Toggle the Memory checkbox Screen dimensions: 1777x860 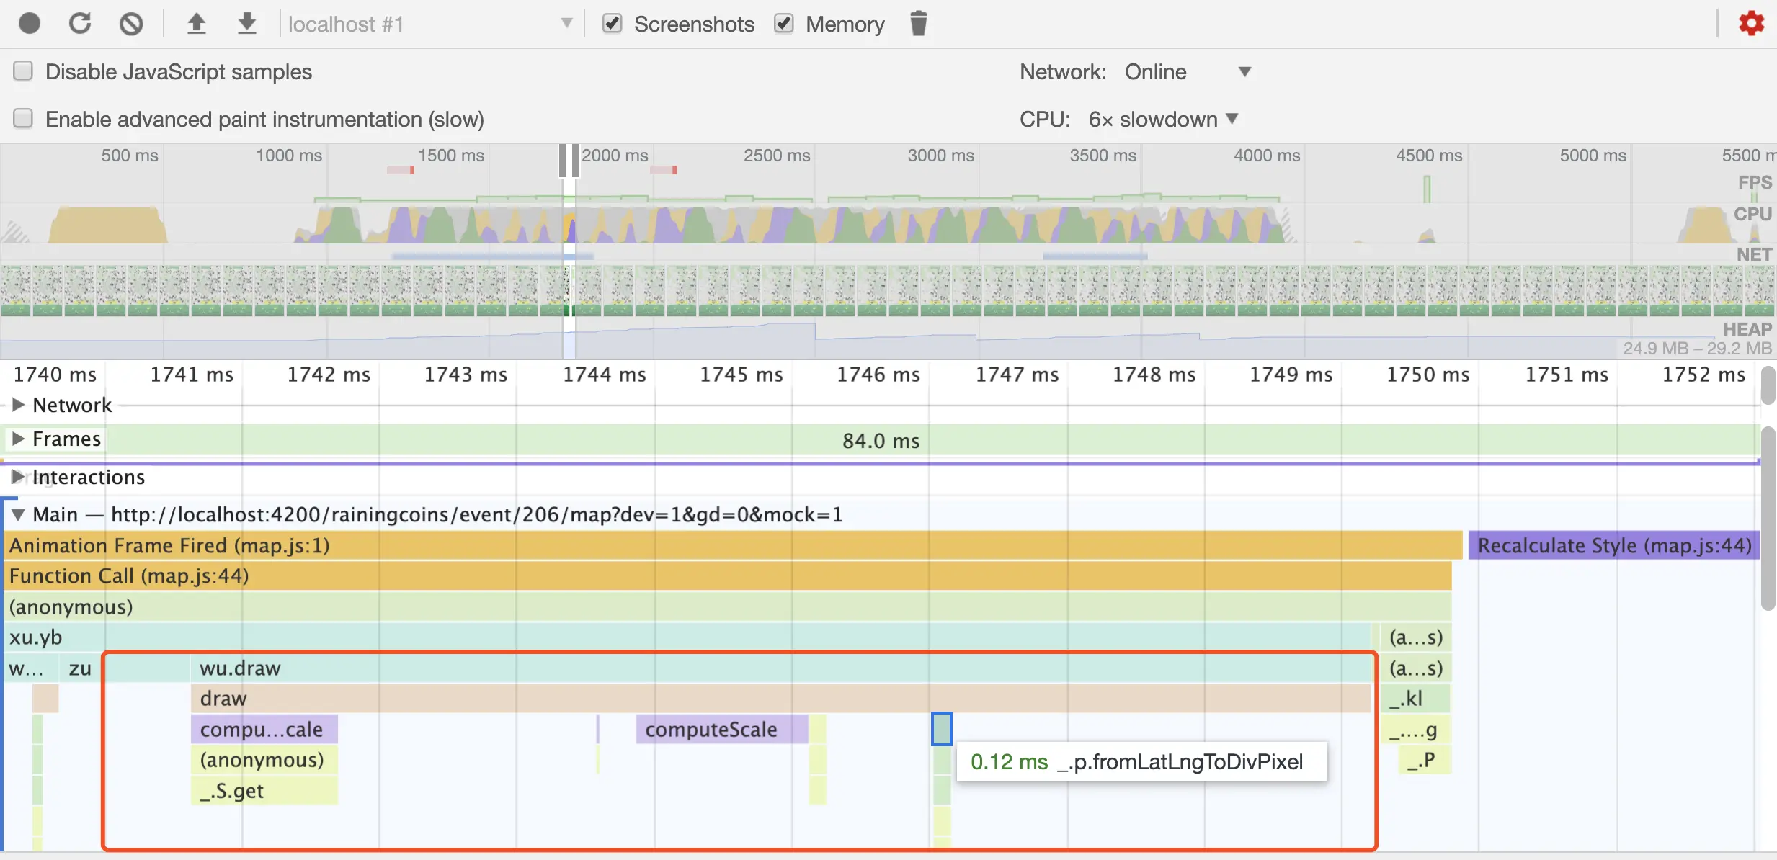click(x=784, y=24)
